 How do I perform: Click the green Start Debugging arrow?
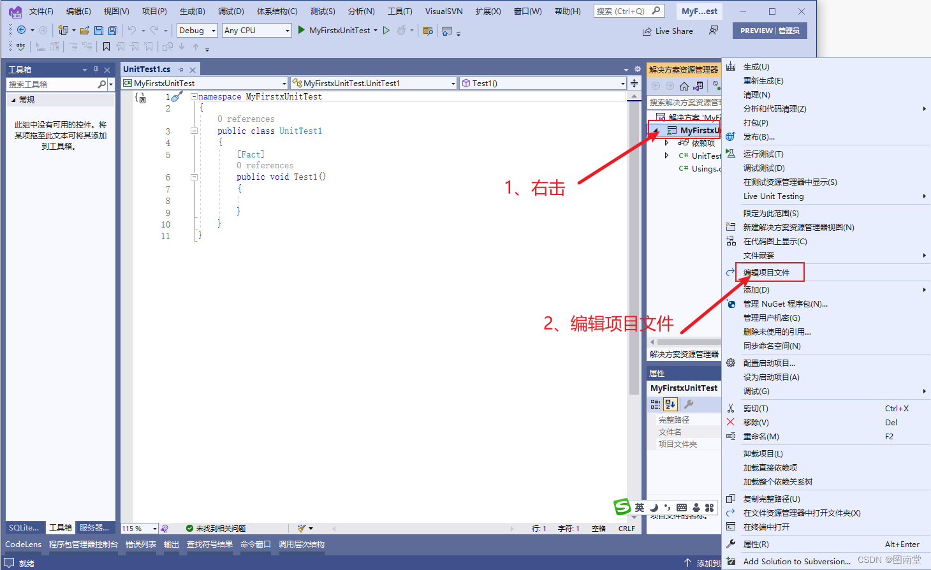[x=301, y=29]
